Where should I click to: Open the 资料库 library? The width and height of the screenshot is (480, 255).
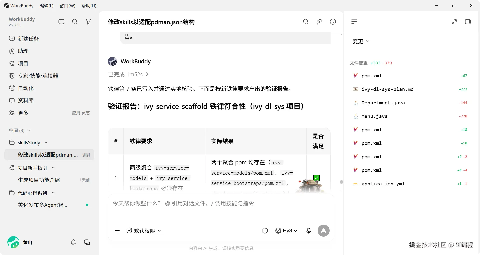[x=49, y=100]
